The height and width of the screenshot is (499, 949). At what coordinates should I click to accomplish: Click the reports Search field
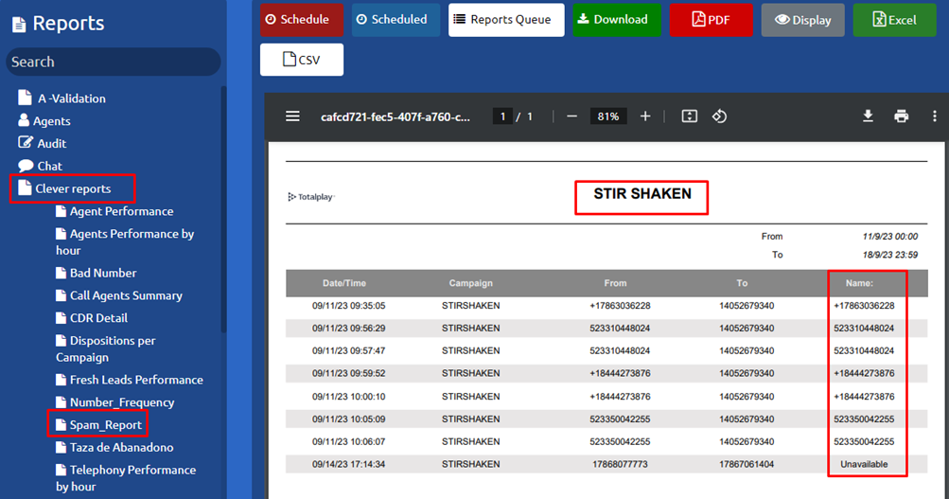[113, 62]
